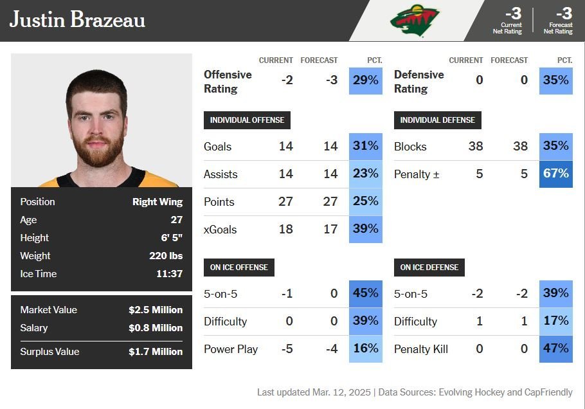This screenshot has width=585, height=409.
Task: Select the Penalty Kill 47% percentile box
Action: pyautogui.click(x=555, y=349)
